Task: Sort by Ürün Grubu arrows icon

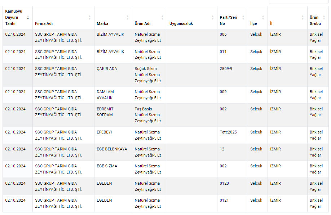Action: click(324, 18)
